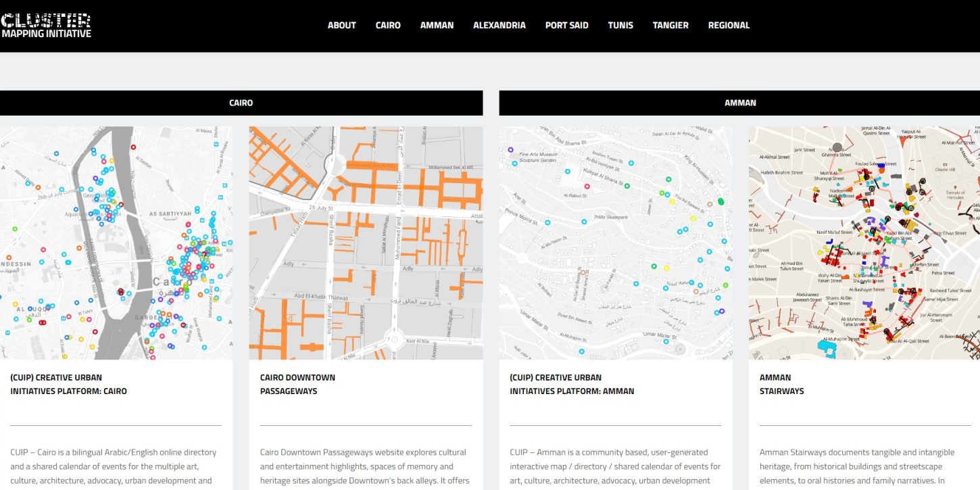This screenshot has width=980, height=490.
Task: Select Alexandria in the top navigation
Action: click(x=499, y=25)
